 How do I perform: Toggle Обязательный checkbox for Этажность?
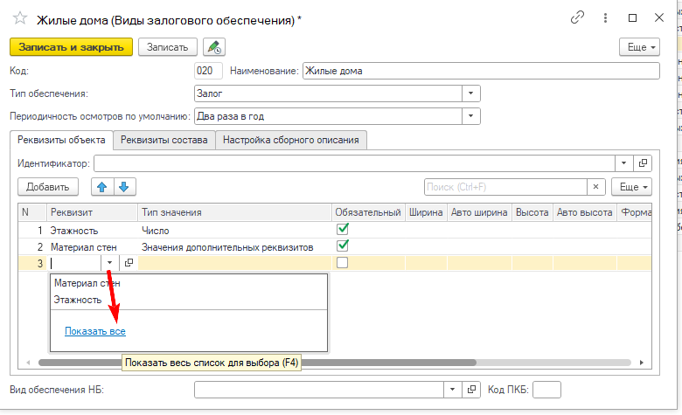[343, 229]
